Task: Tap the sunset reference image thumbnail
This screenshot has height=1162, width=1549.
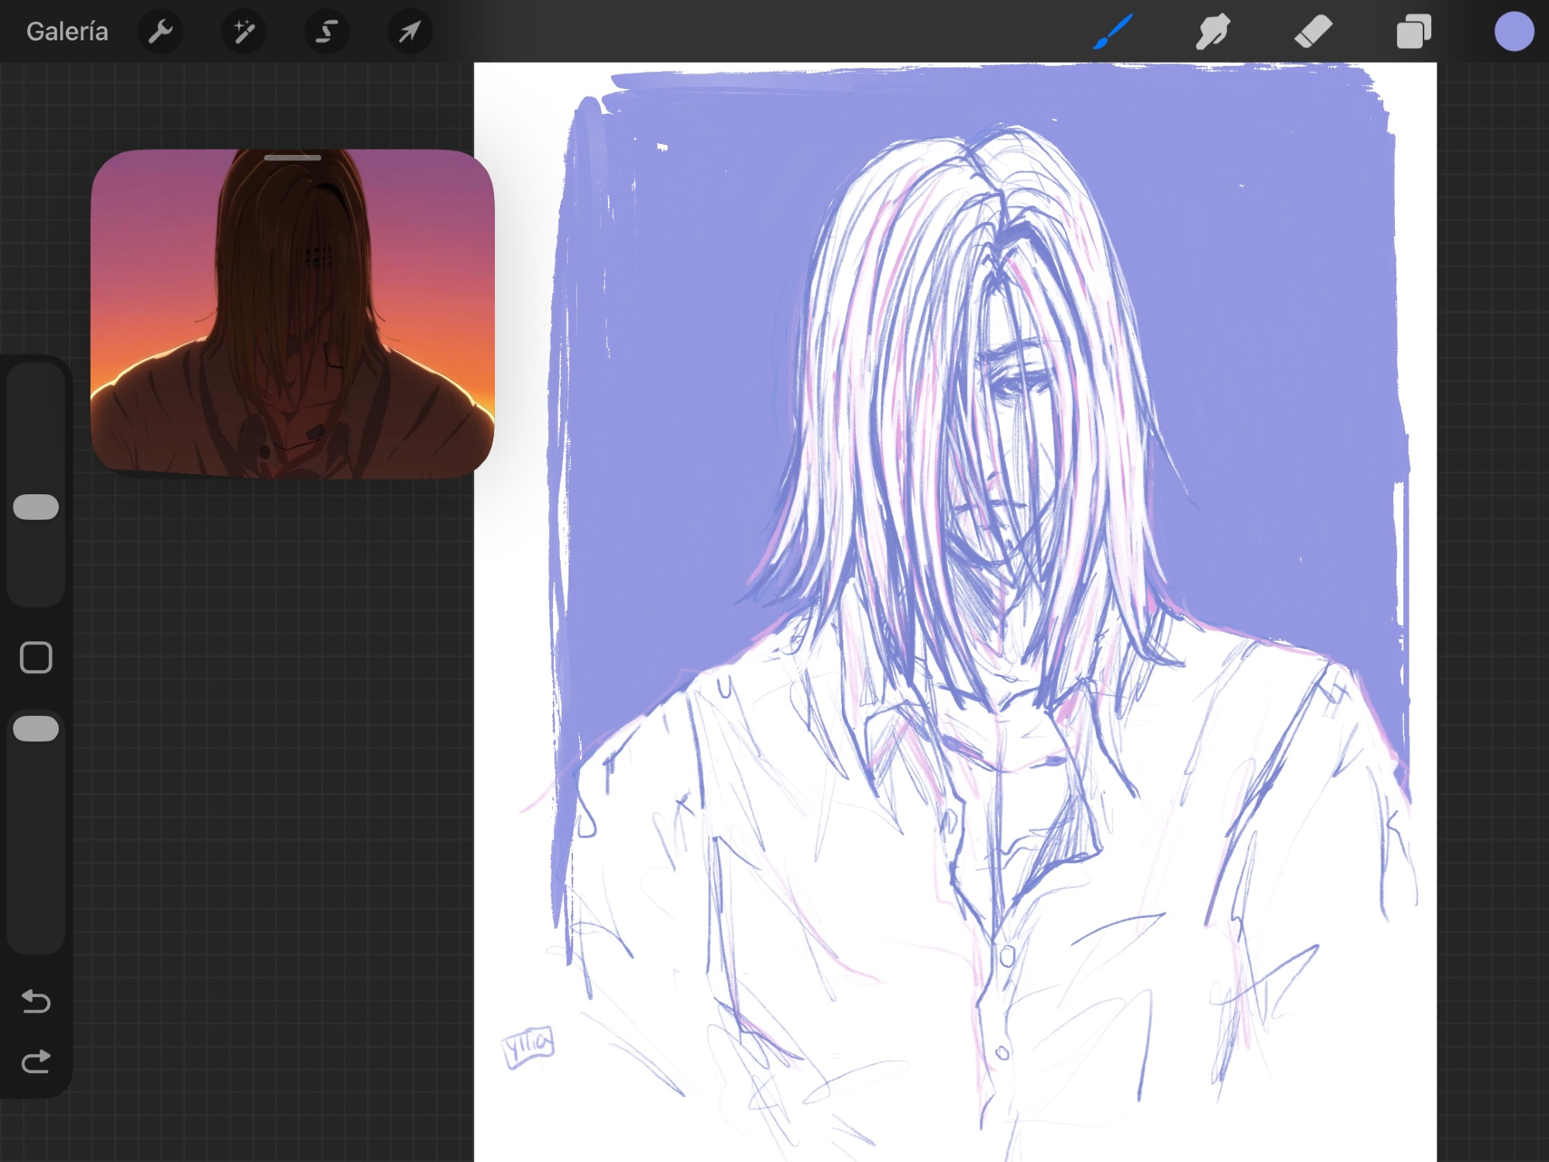Action: tap(293, 325)
